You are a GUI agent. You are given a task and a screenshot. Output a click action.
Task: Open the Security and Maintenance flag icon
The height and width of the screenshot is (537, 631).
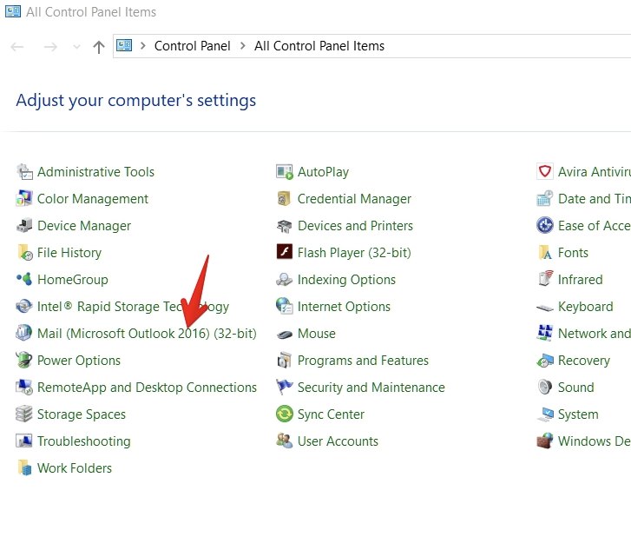coord(285,387)
